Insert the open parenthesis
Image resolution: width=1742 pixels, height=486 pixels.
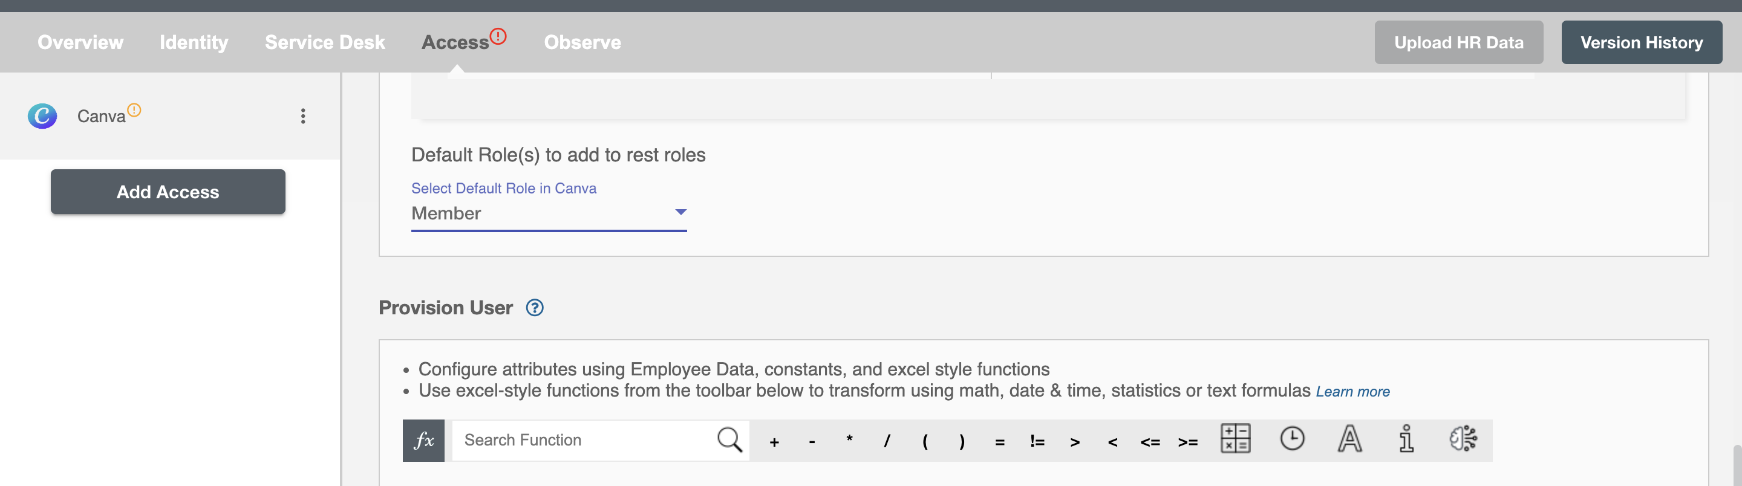[925, 442]
